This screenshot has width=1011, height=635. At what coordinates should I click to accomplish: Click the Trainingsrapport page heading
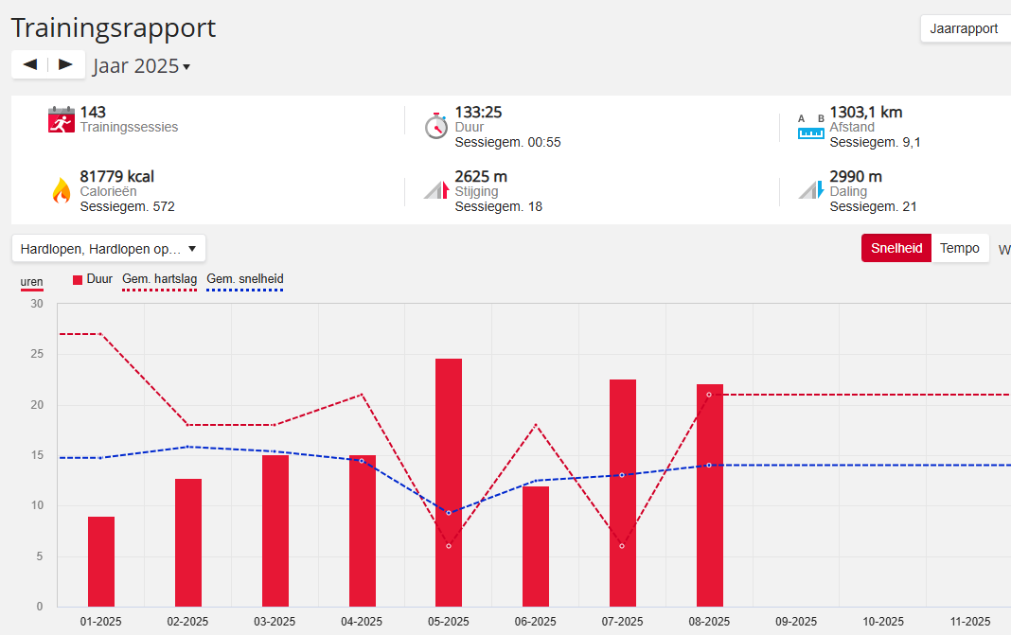tap(114, 28)
